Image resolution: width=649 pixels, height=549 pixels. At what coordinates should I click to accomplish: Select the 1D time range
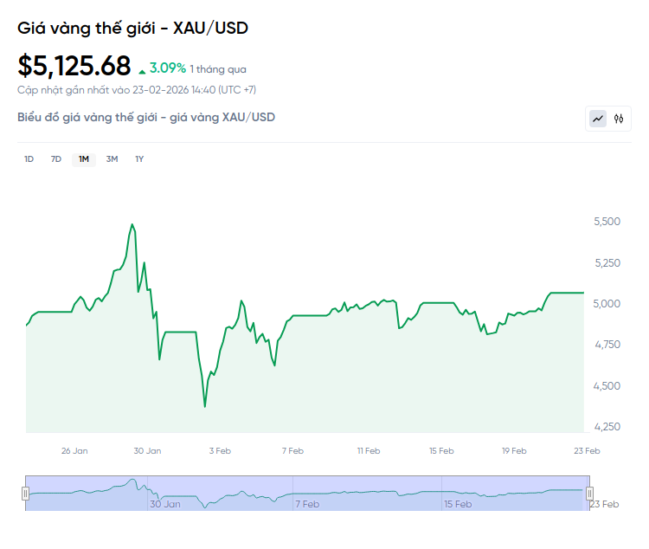tap(29, 158)
